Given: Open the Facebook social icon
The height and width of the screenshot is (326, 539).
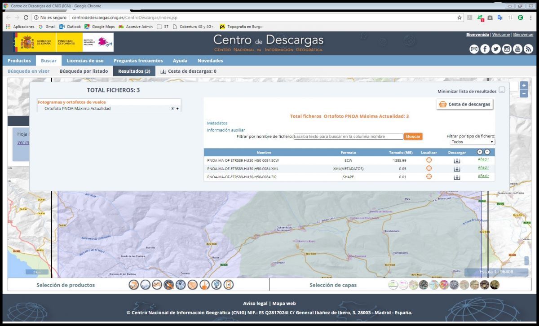Looking at the screenshot, I should 485,49.
